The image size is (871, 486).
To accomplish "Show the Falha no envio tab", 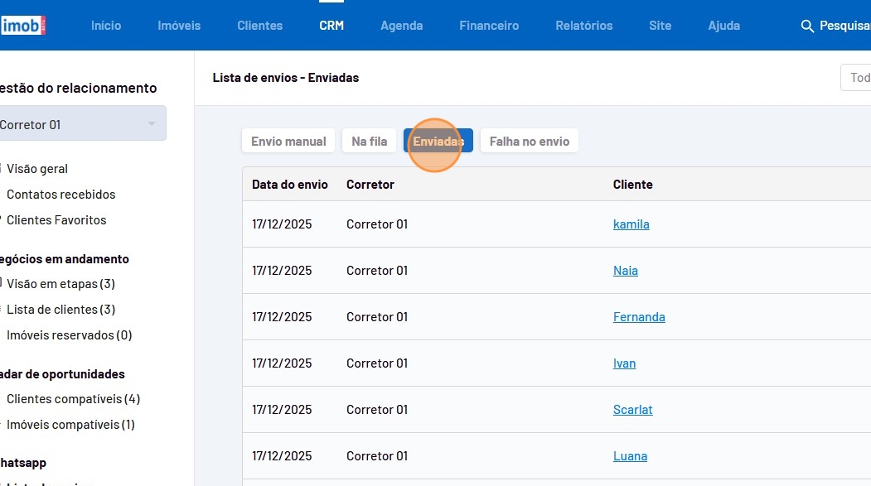I will pyautogui.click(x=529, y=142).
